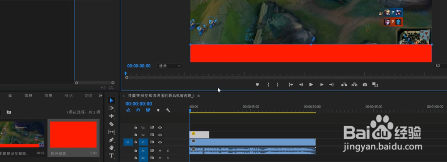The image size is (447, 162).
Task: Select the Track Select Forward tool
Action: tap(111, 108)
